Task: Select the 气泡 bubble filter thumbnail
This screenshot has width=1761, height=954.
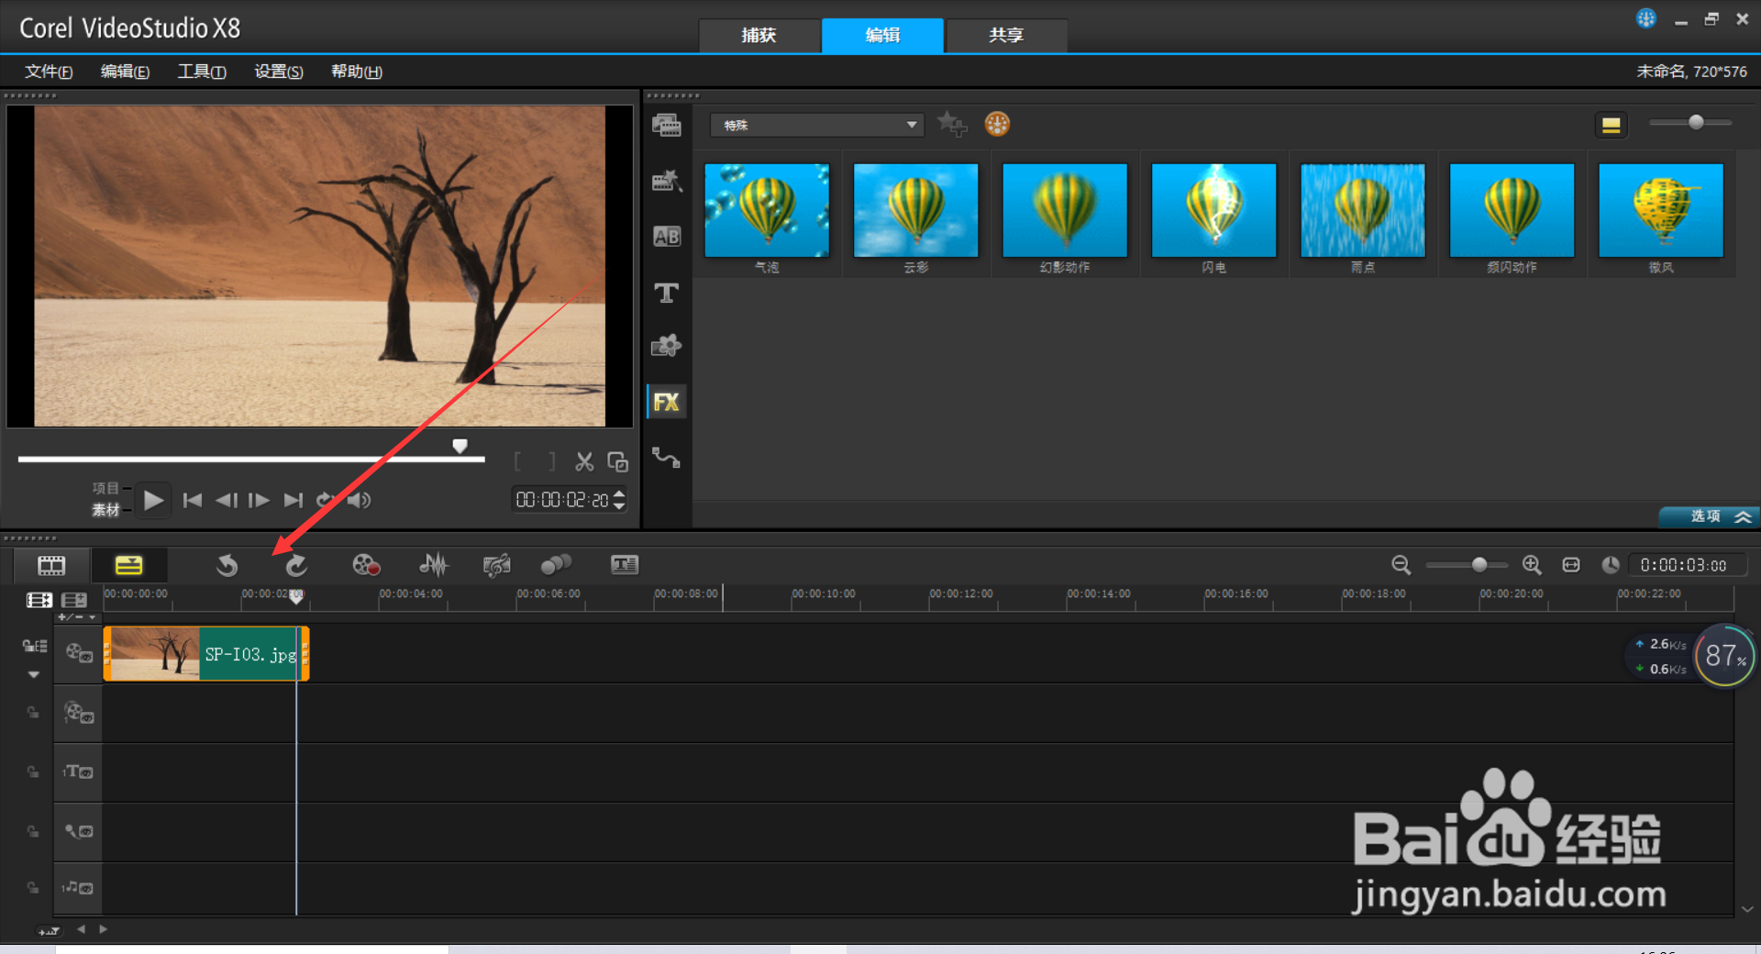Action: [x=767, y=210]
